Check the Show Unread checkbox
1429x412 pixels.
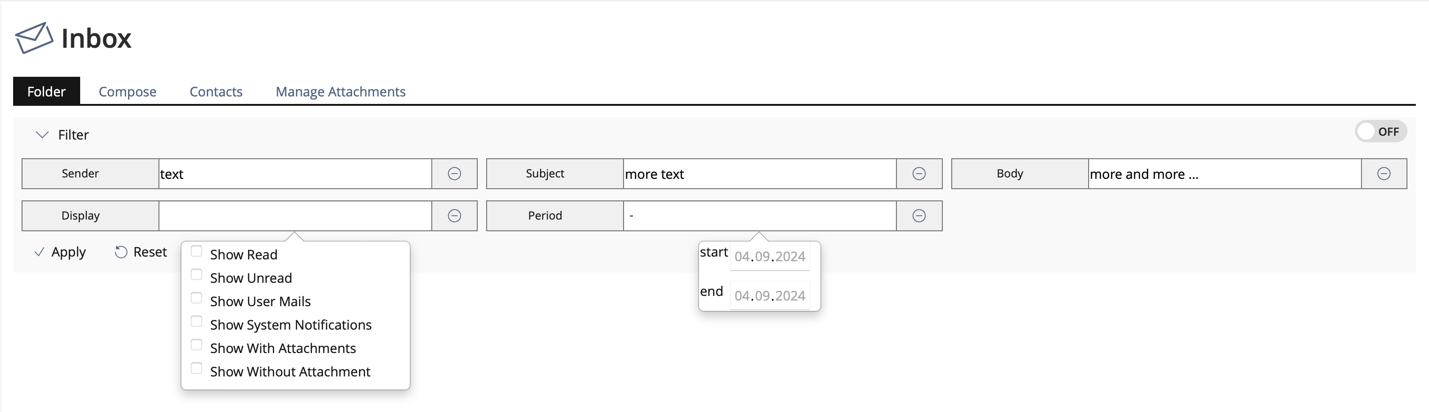point(196,275)
